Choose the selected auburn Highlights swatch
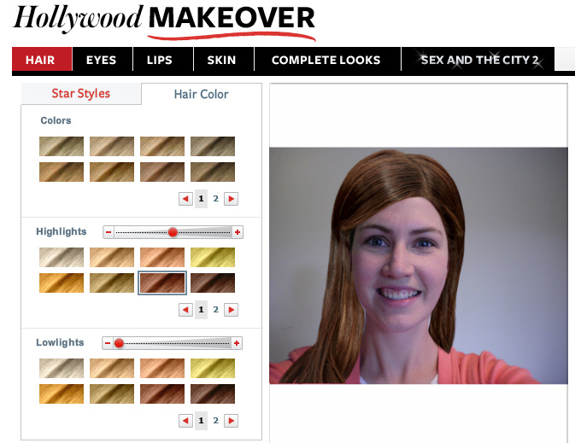 [x=162, y=283]
